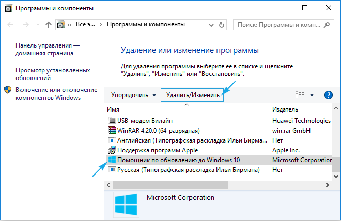This screenshot has height=221, width=341.
Task: Open the Упорядочить dropdown menu
Action: tap(133, 95)
